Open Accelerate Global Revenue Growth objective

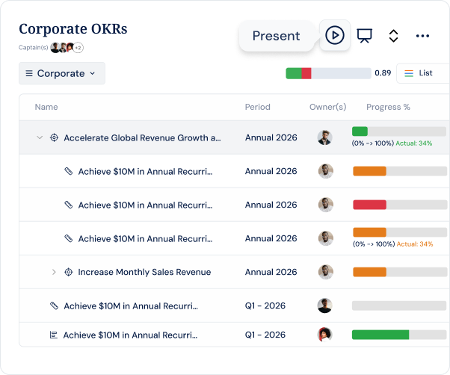point(142,138)
